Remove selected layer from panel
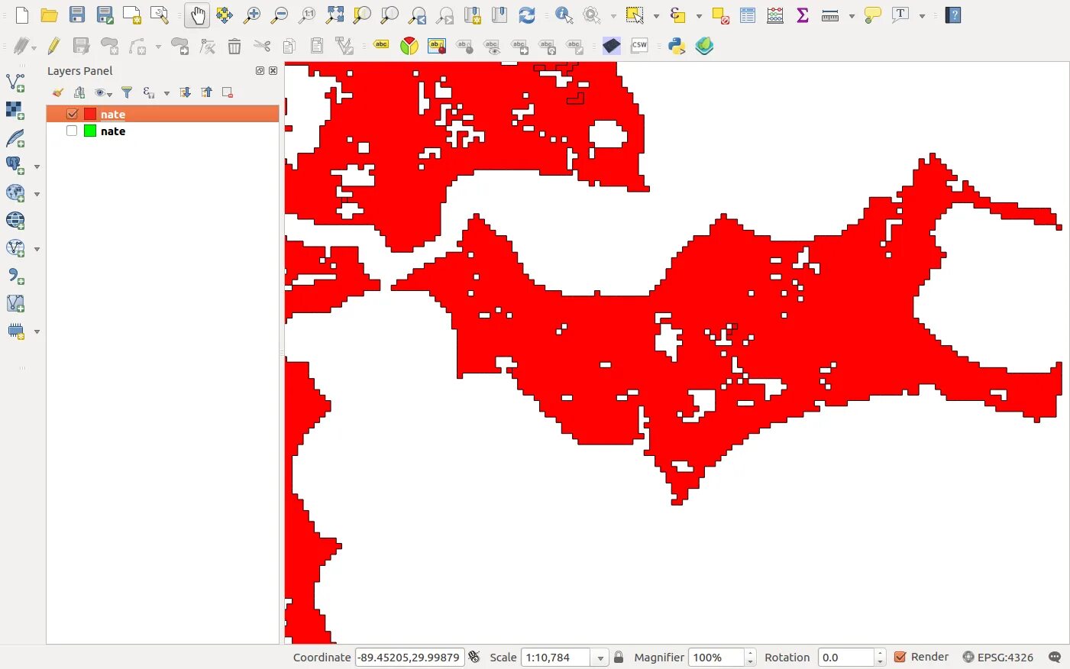Screen dimensions: 1070x669 (227, 92)
